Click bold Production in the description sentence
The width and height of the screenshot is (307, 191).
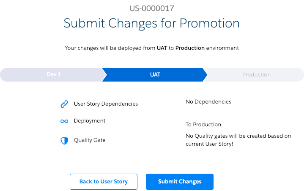190,48
